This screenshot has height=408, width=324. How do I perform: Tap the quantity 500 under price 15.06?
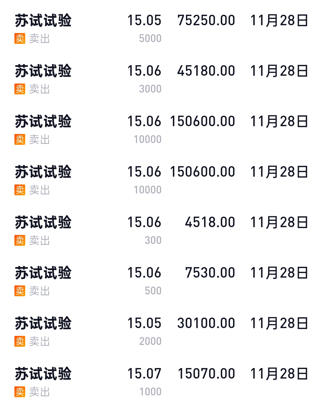(x=153, y=291)
